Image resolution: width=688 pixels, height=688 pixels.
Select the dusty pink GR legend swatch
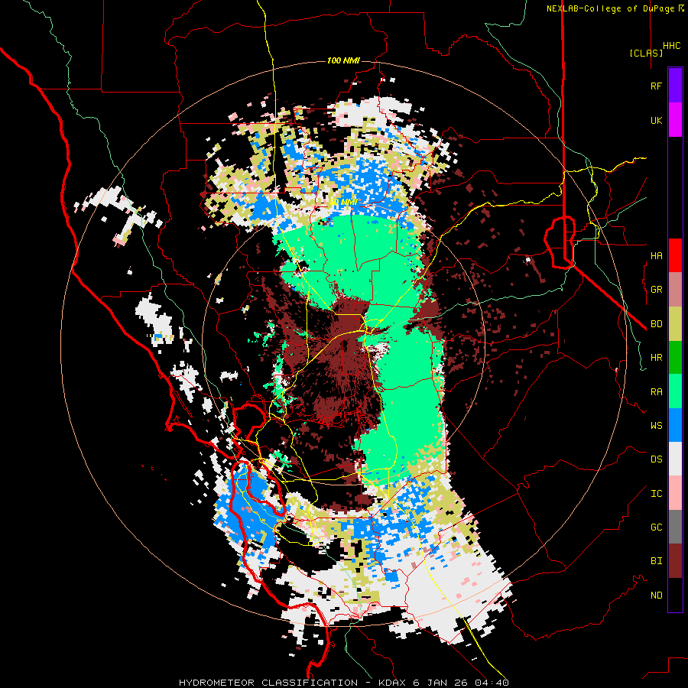(x=675, y=289)
